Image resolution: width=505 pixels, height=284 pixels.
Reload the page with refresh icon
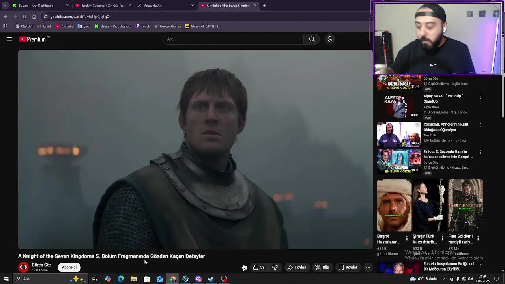pos(24,17)
